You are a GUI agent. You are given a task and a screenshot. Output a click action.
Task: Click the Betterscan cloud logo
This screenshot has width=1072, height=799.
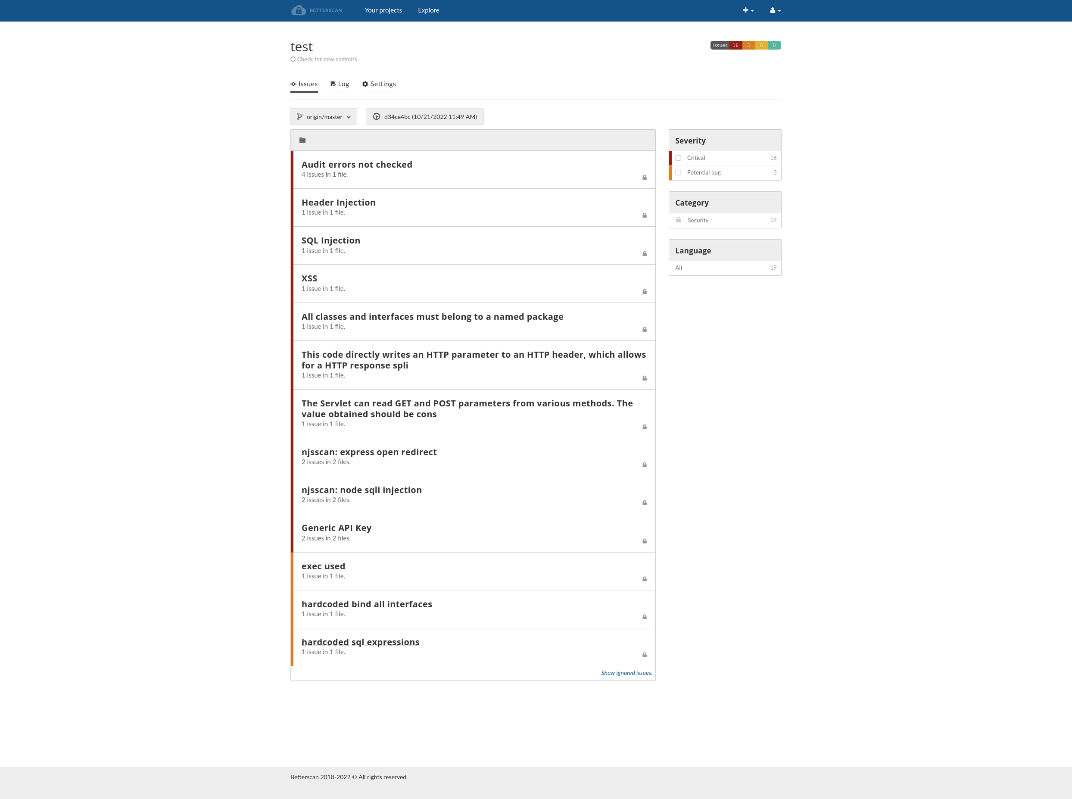point(298,10)
